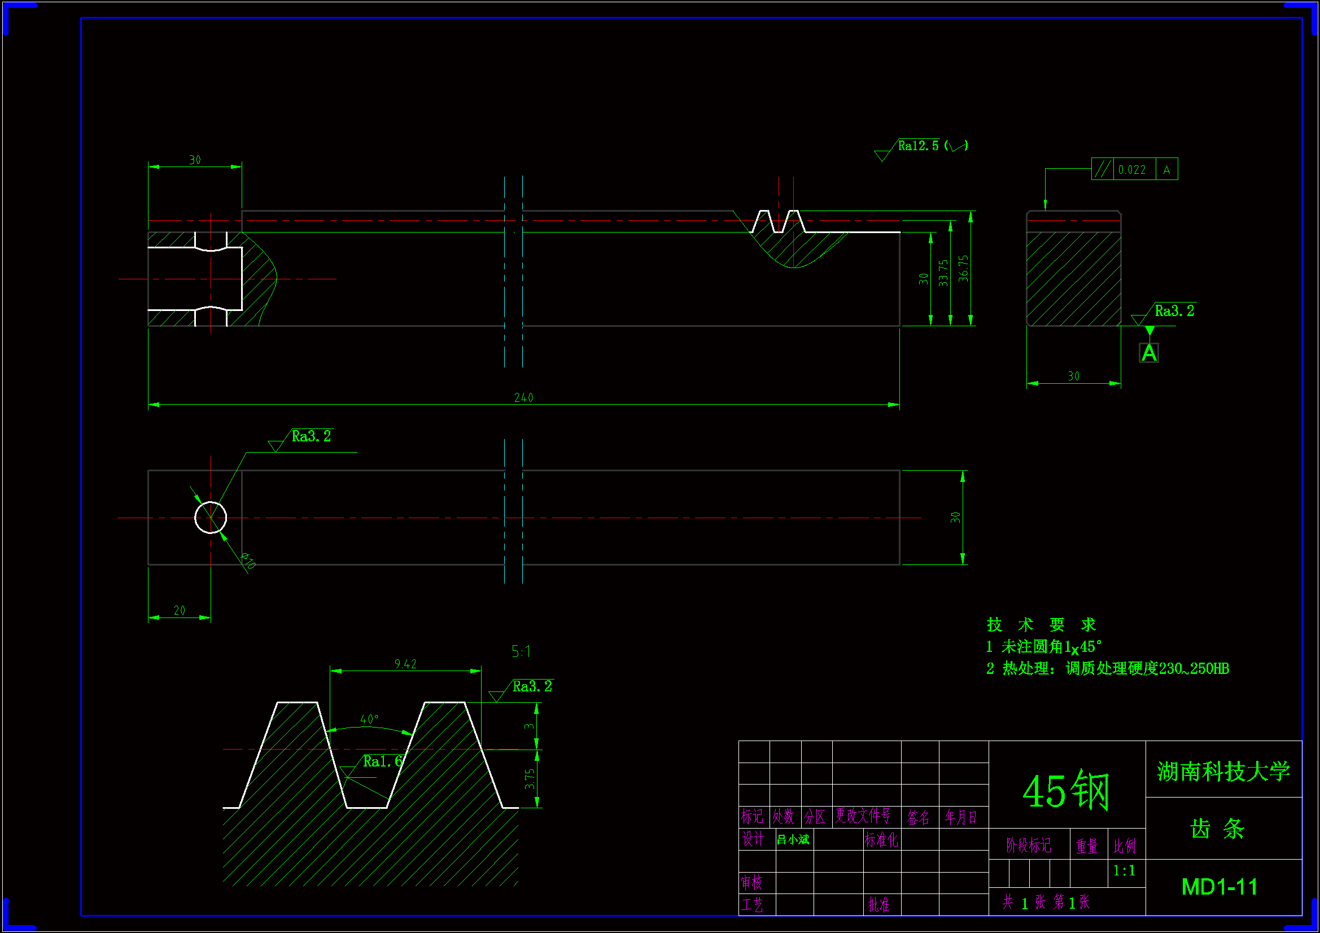Select the MD1-11 drawing number cell
Viewport: 1320px width, 933px height.
(1220, 887)
